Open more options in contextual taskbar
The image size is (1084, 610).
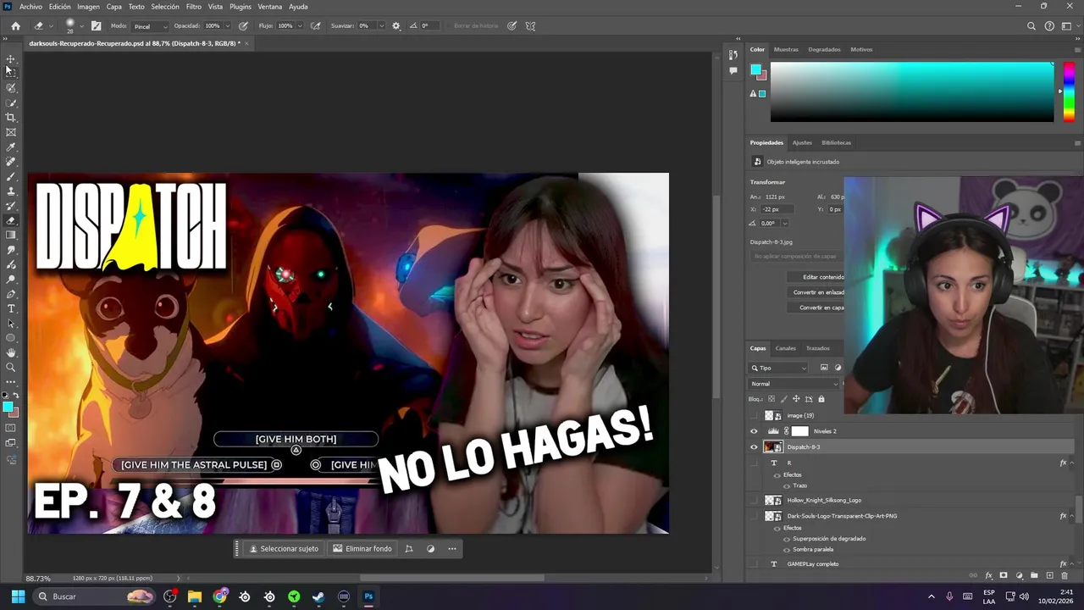[x=452, y=549]
